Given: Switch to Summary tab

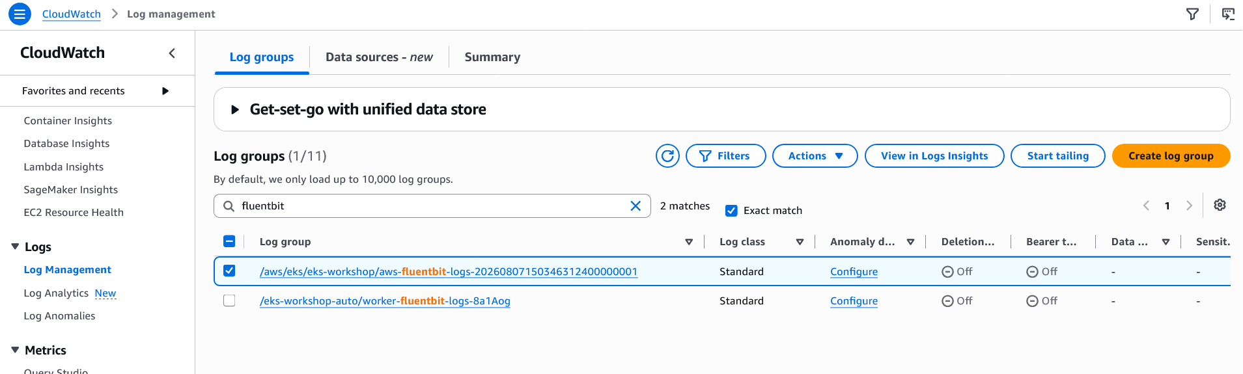Looking at the screenshot, I should point(492,57).
